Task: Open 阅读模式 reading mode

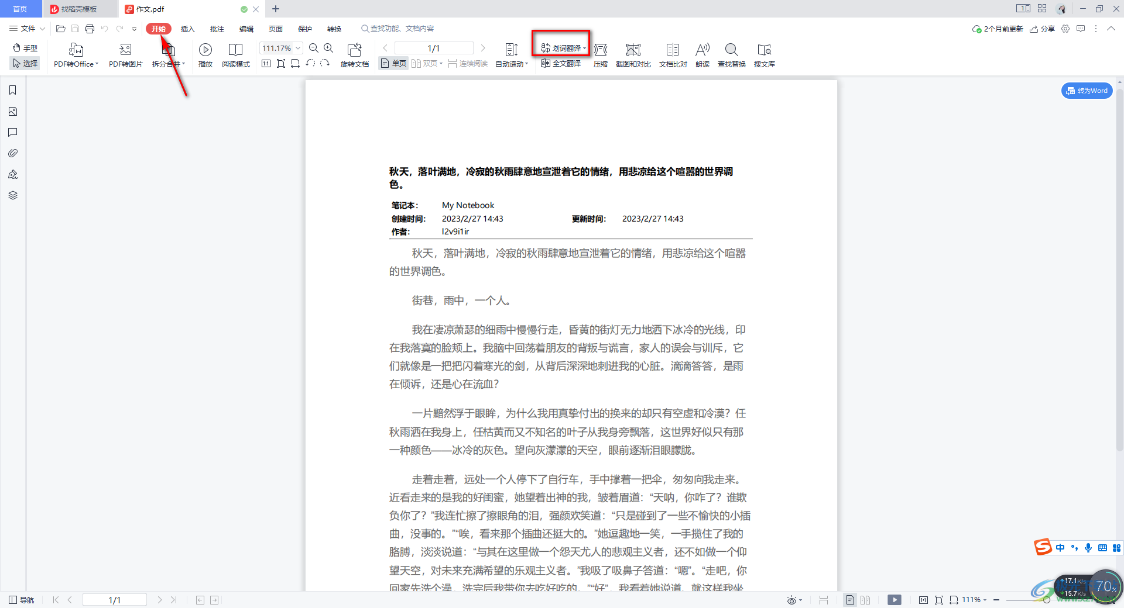Action: (235, 50)
